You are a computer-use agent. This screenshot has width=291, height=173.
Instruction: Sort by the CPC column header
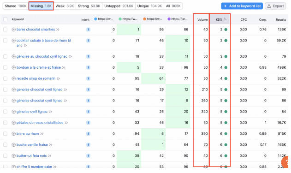243,19
